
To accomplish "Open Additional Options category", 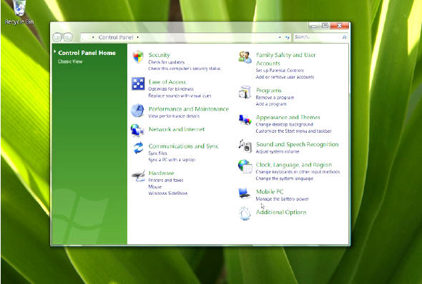I will coord(281,213).
